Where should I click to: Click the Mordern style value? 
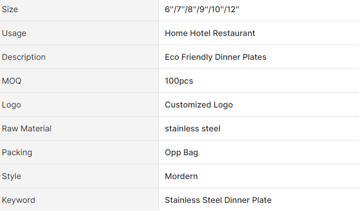(181, 177)
